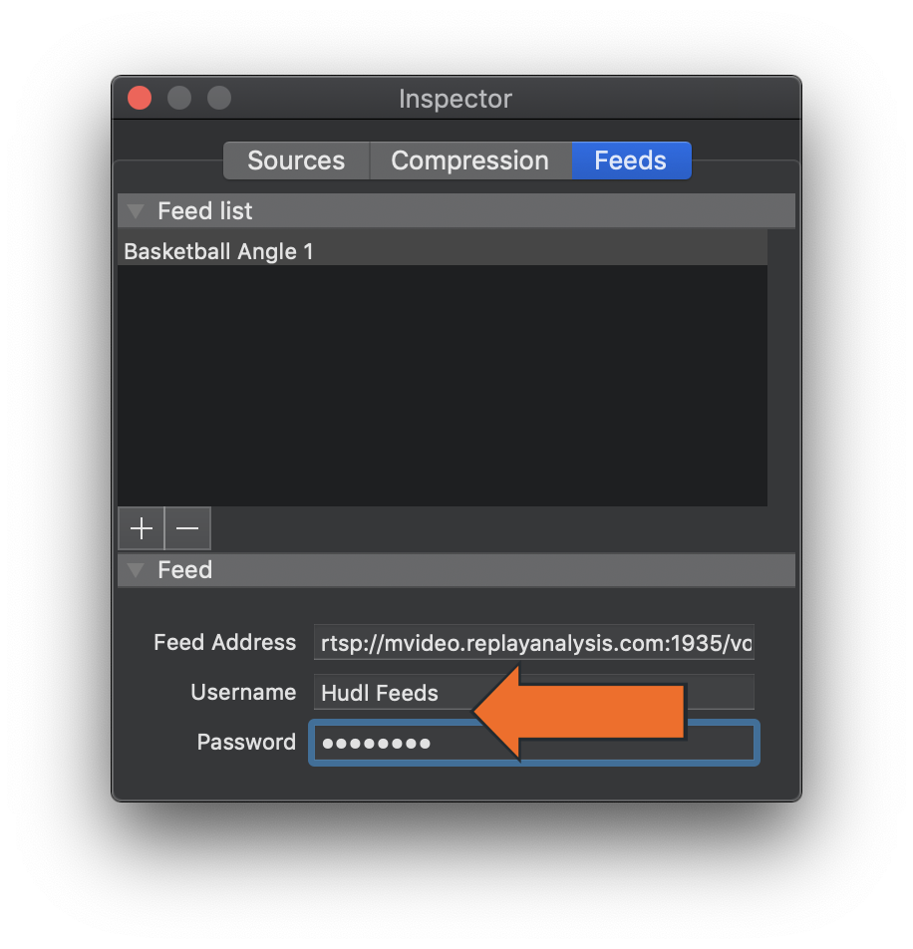The width and height of the screenshot is (913, 949).
Task: Switch to the Sources tab
Action: [295, 160]
